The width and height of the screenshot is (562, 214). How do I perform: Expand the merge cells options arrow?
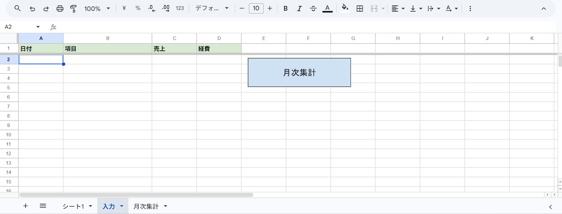click(383, 8)
